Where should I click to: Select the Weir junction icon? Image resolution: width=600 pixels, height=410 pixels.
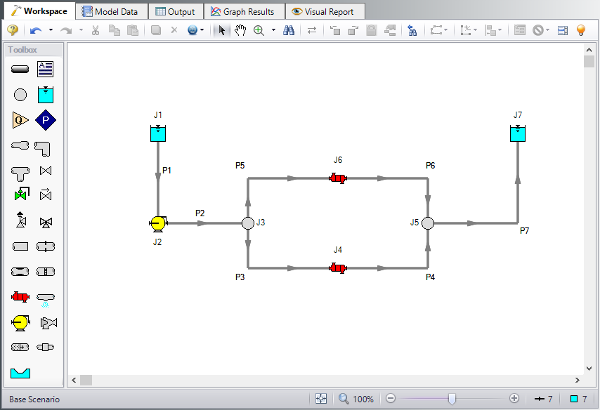20,373
